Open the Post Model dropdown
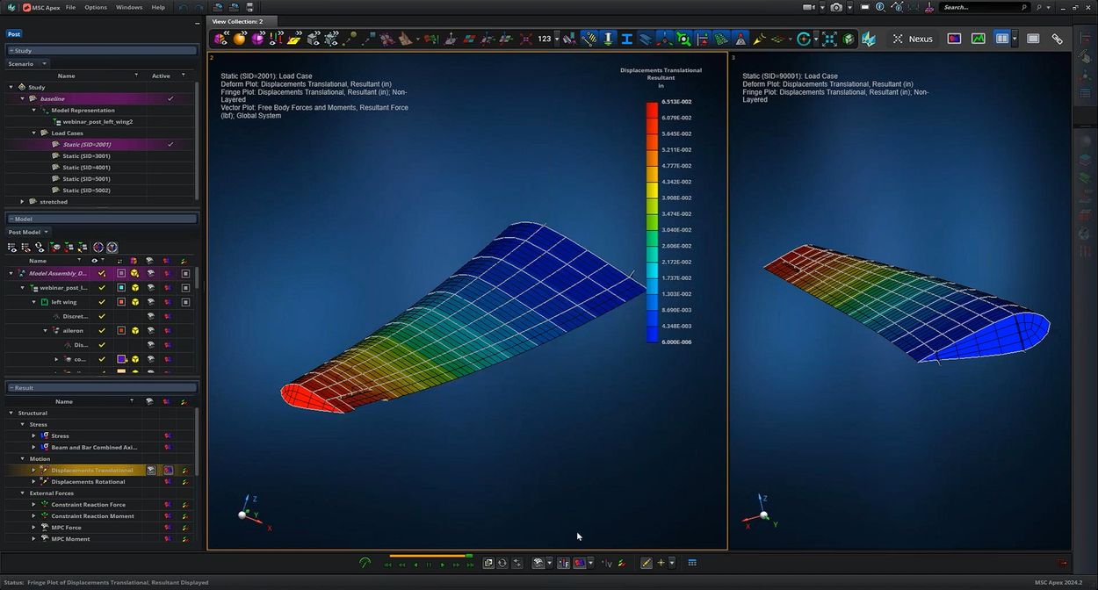This screenshot has width=1098, height=590. 28,232
